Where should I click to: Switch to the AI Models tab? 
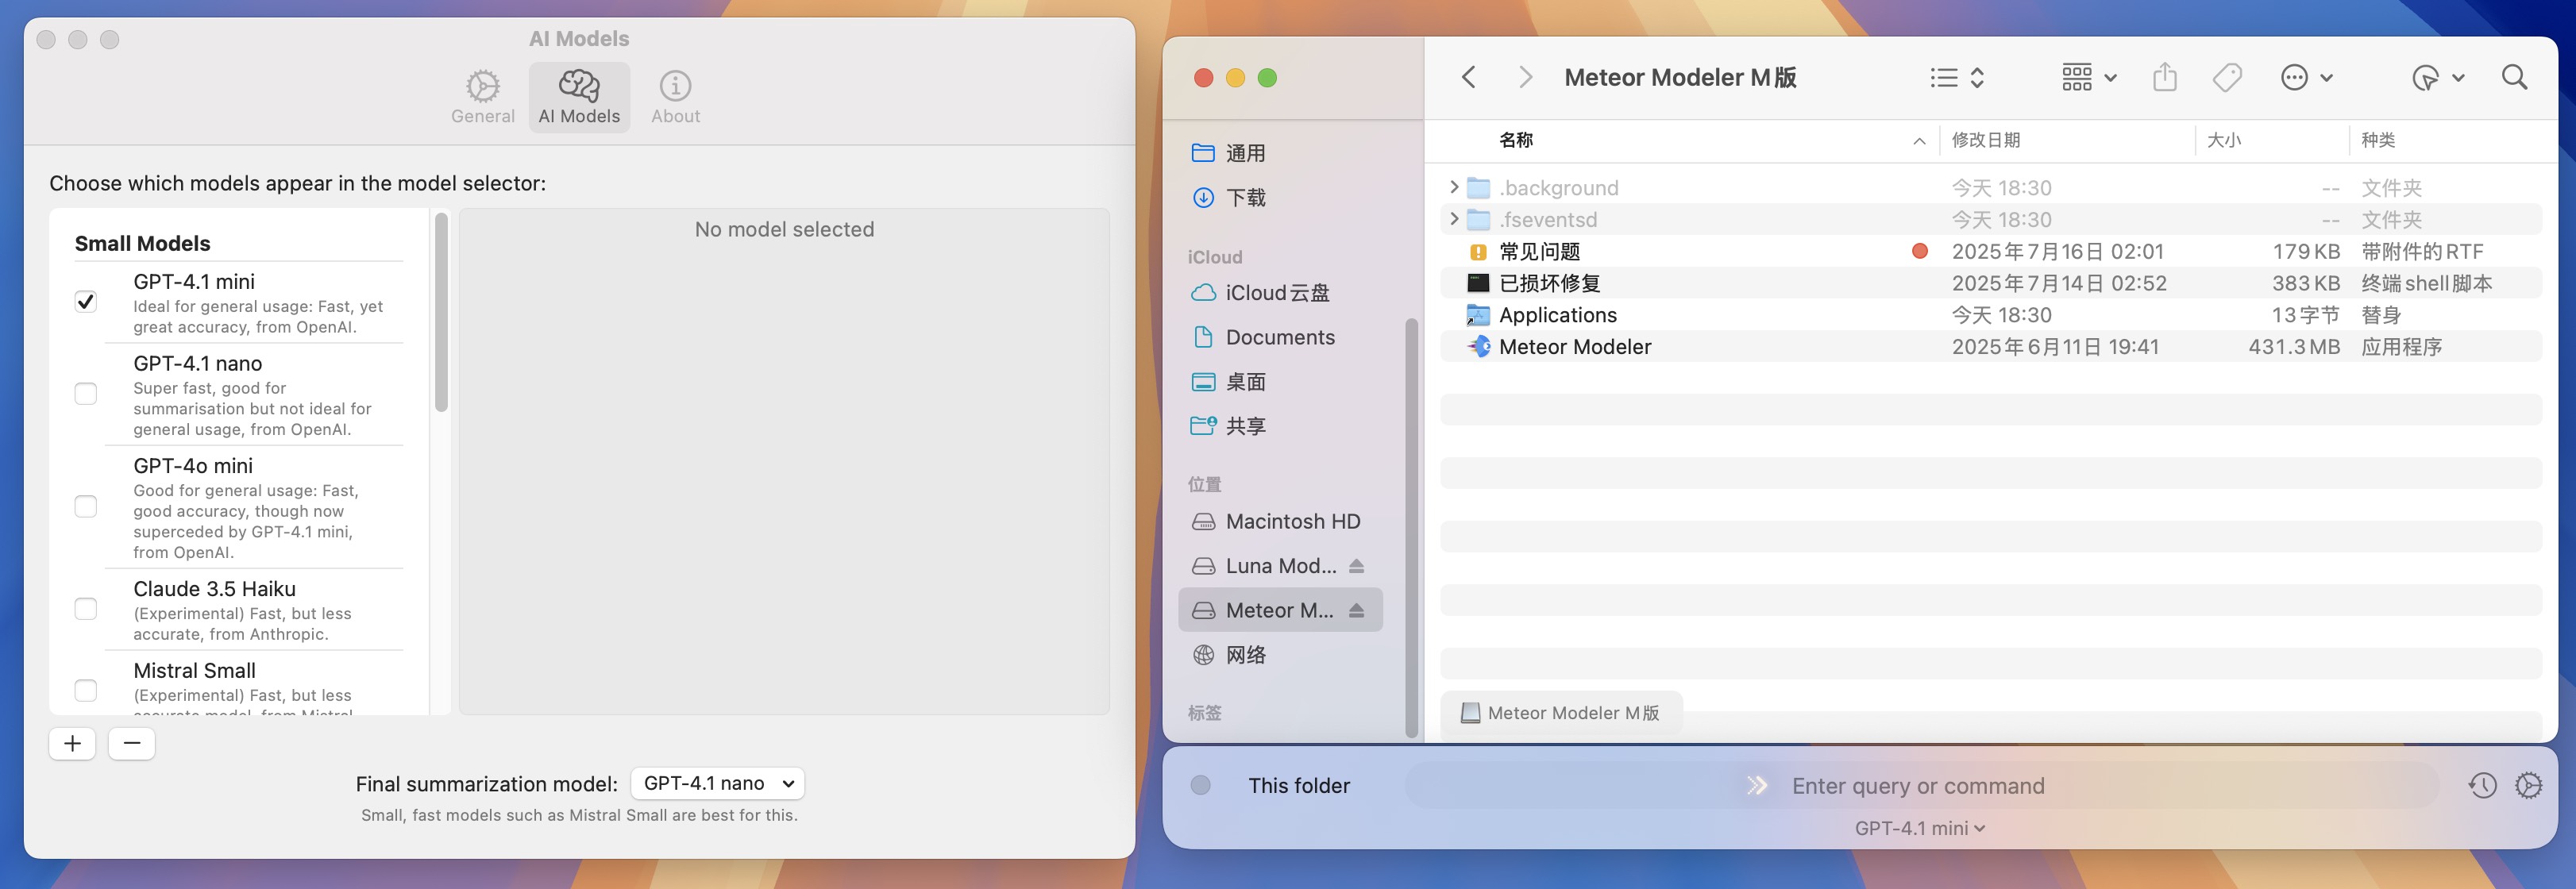click(x=579, y=97)
